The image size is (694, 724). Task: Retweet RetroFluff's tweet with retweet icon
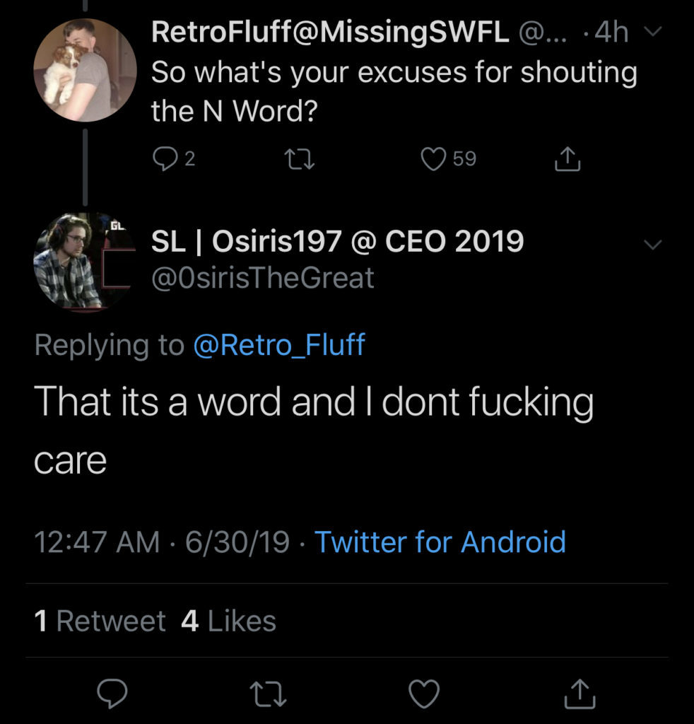click(x=300, y=159)
